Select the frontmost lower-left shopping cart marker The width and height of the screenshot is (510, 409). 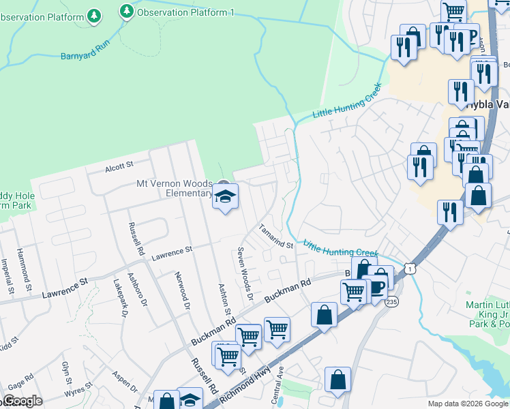pyautogui.click(x=228, y=359)
